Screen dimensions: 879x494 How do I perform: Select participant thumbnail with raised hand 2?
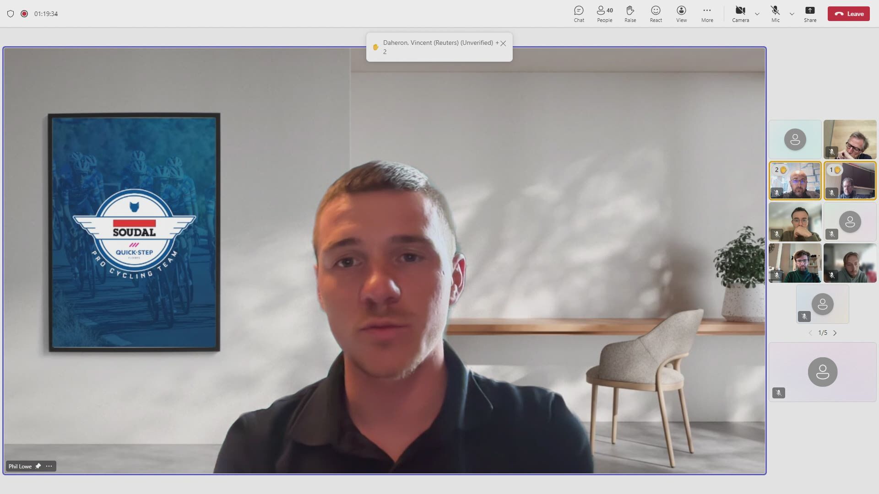coord(795,181)
